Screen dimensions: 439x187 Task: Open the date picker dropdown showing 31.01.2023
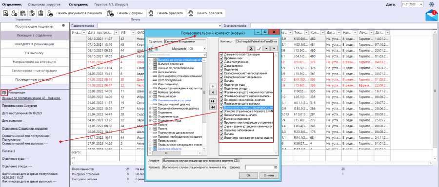pyautogui.click(x=421, y=4)
